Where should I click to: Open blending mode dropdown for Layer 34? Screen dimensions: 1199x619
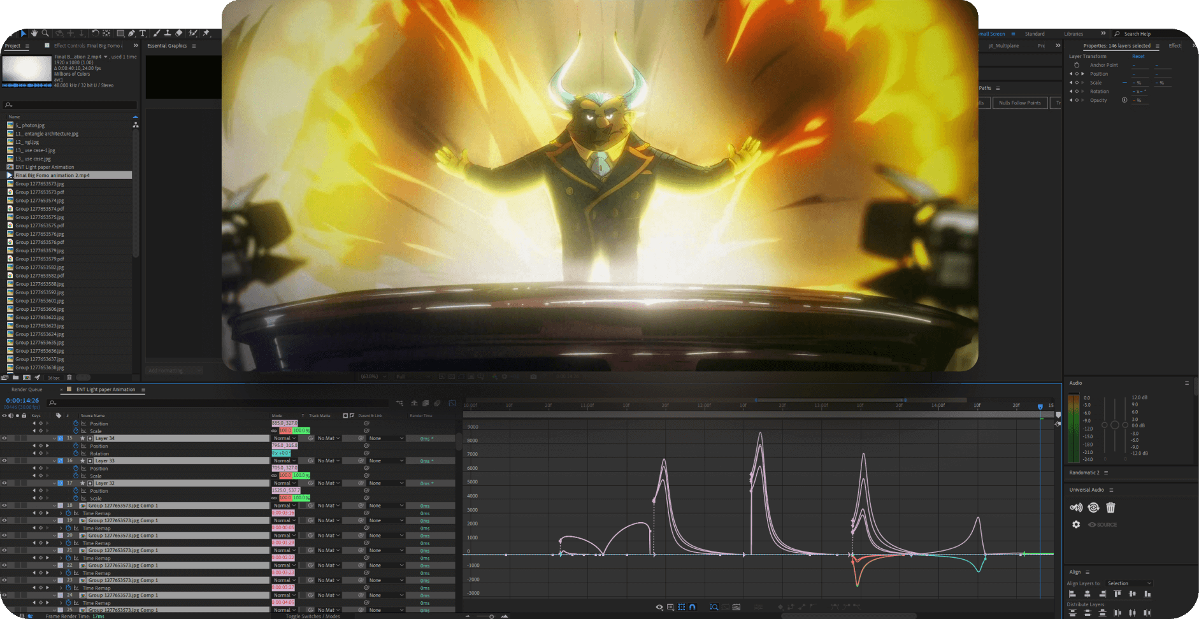pyautogui.click(x=284, y=438)
